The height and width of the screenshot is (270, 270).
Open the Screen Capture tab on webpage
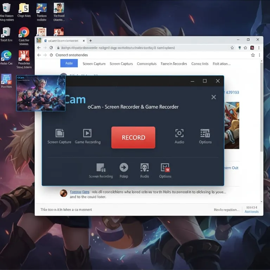[x=94, y=64]
